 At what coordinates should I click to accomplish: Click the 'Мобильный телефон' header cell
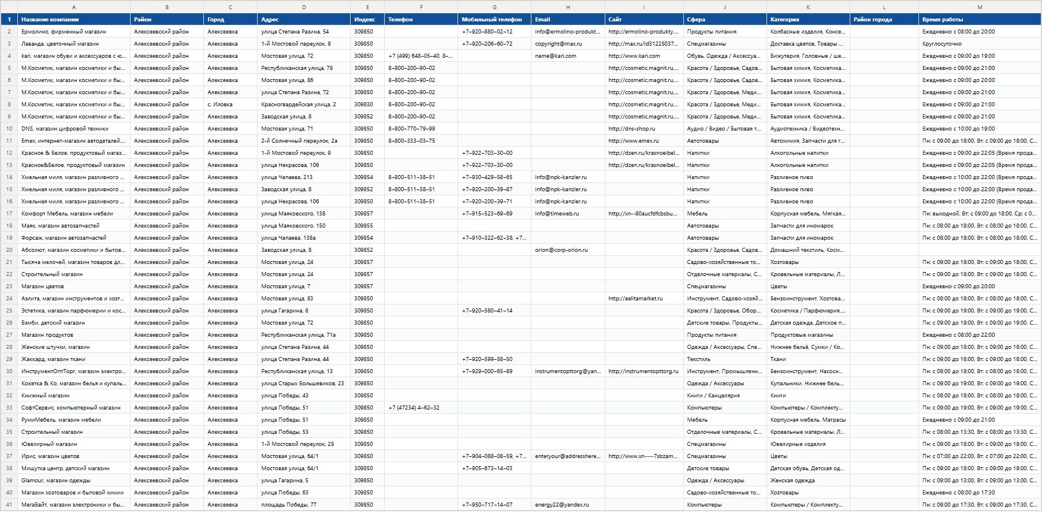[494, 19]
